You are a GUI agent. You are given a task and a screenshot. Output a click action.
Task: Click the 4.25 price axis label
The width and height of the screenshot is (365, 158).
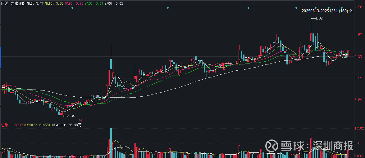coord(358,56)
